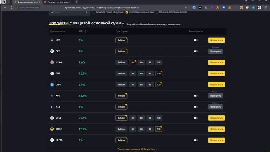This screenshot has width=270, height=152.
Task: Click the red A extension icon
Action: coord(218,8)
